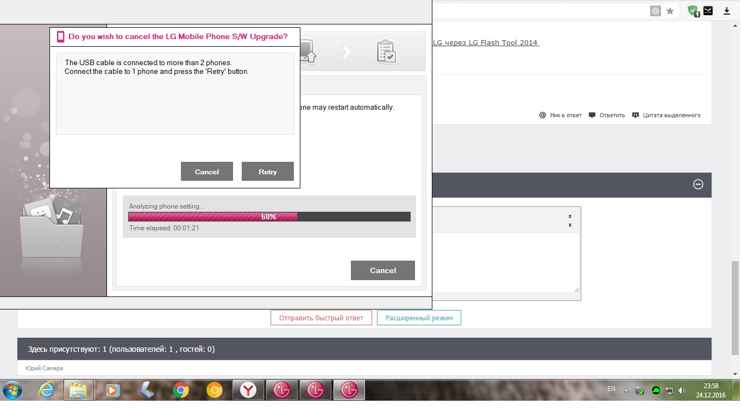Open Windows Media Player from the taskbar
This screenshot has height=417, width=742.
[x=112, y=390]
